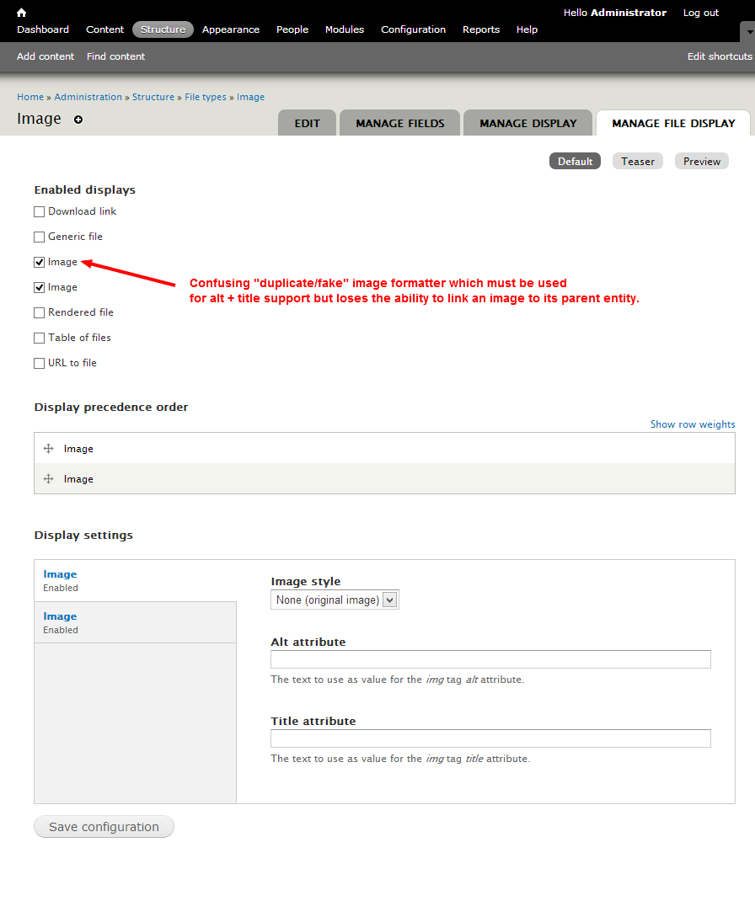This screenshot has width=755, height=901.
Task: Open File types from the breadcrumb
Action: pos(205,97)
